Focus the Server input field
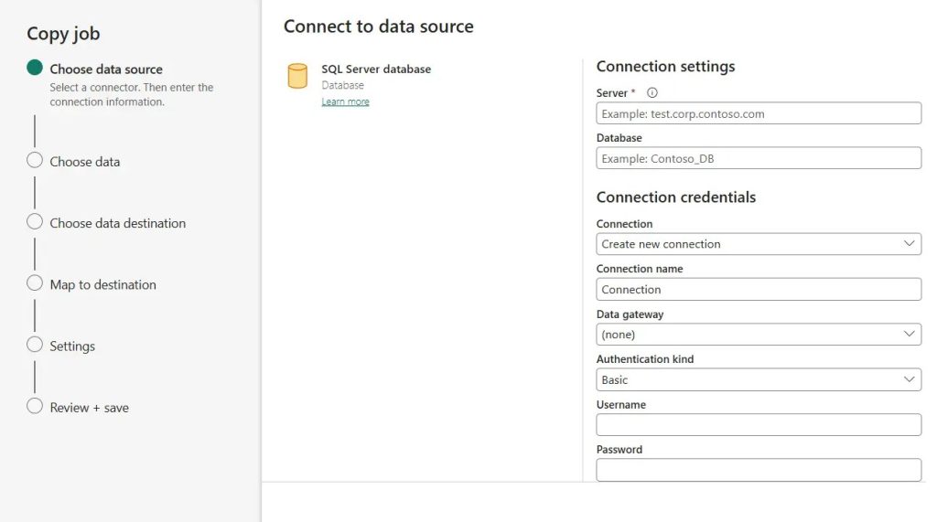 [x=759, y=113]
